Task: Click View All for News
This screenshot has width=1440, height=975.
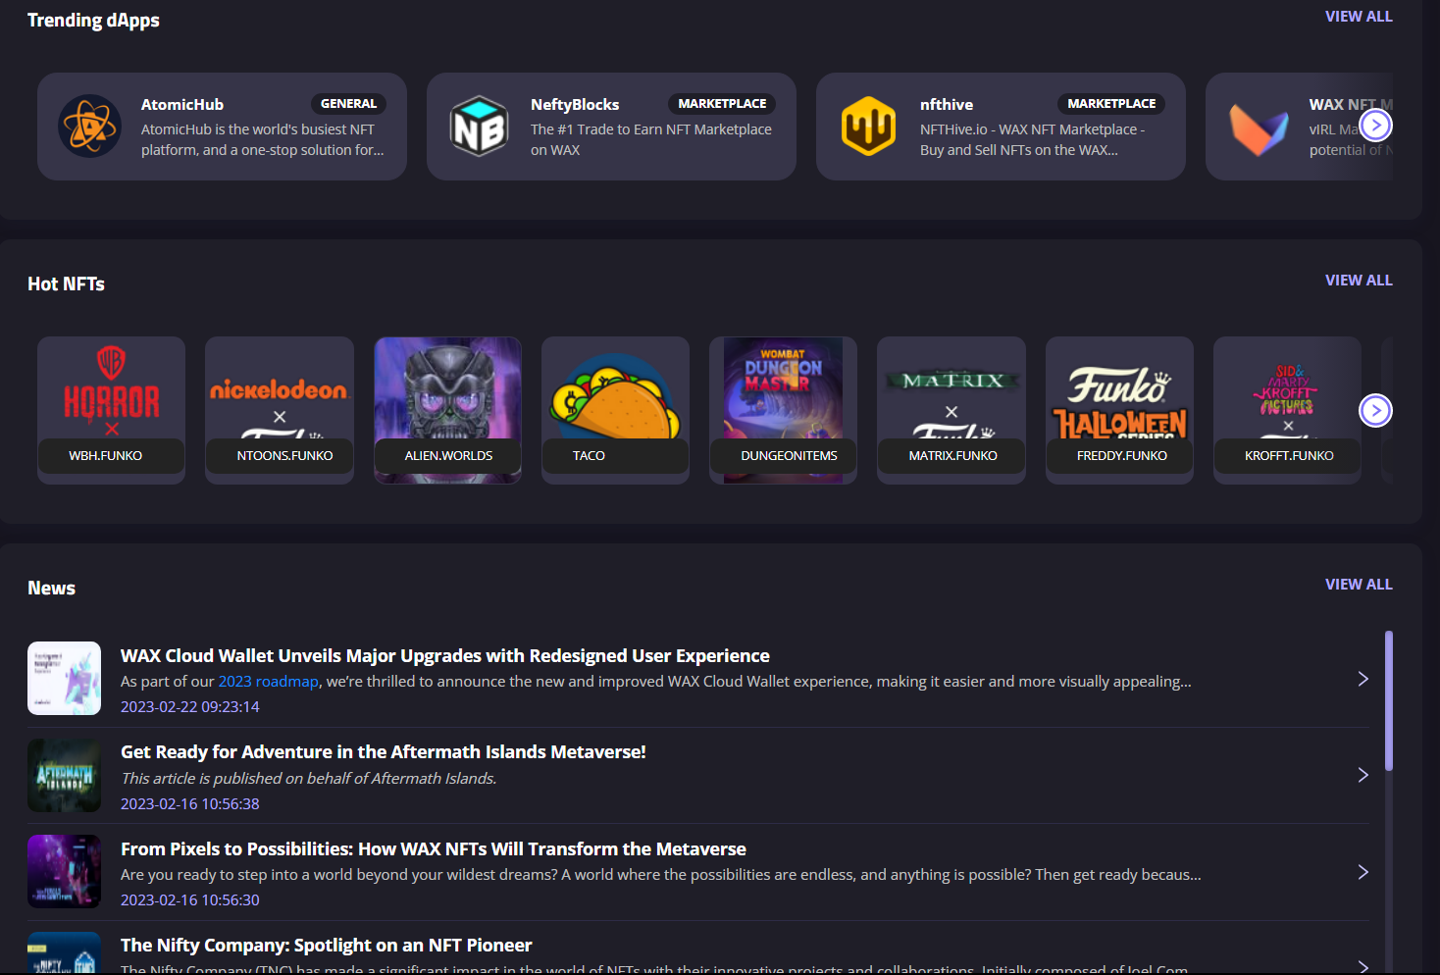Action: (1359, 585)
